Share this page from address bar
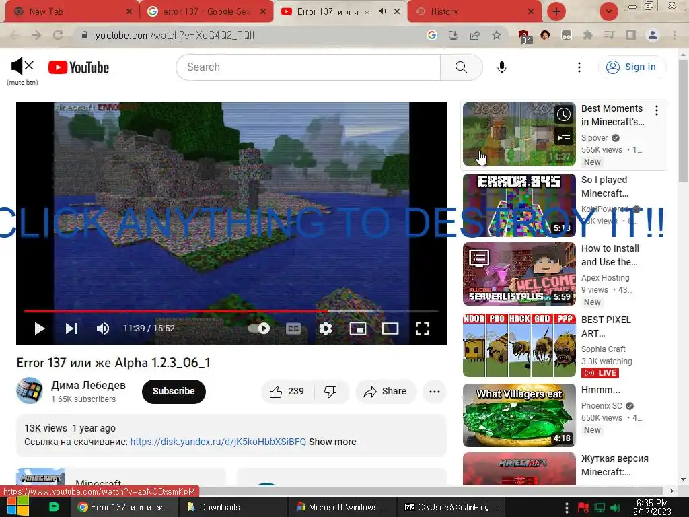The width and height of the screenshot is (689, 517). (x=475, y=35)
